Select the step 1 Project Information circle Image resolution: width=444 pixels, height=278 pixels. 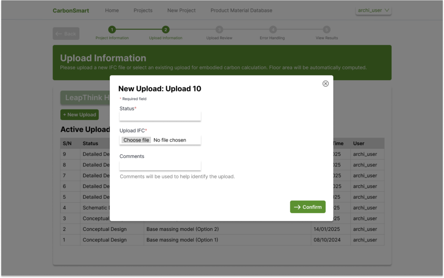pos(112,30)
